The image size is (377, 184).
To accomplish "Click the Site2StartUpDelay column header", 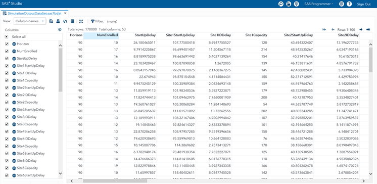I will (291, 35).
